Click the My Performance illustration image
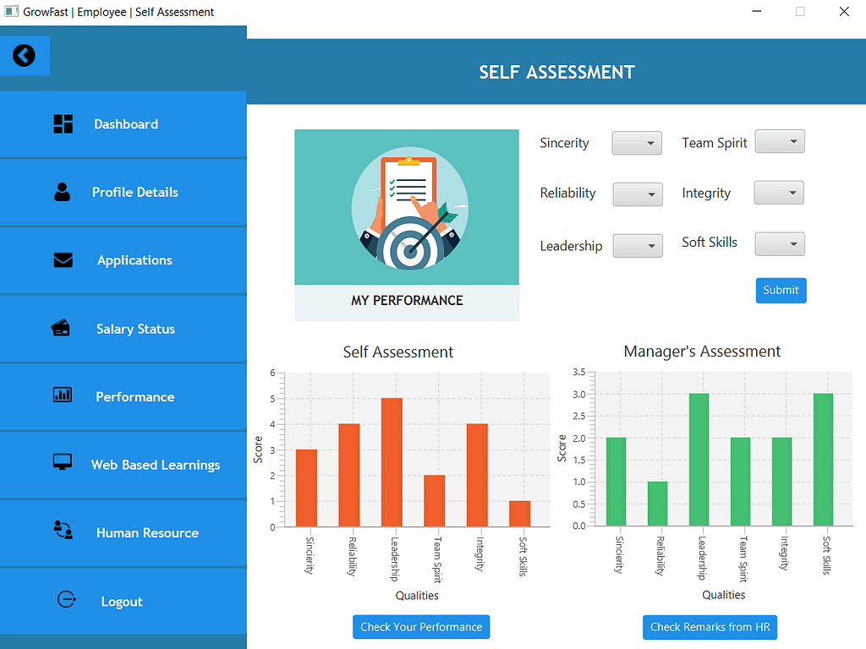This screenshot has height=649, width=866. click(407, 208)
